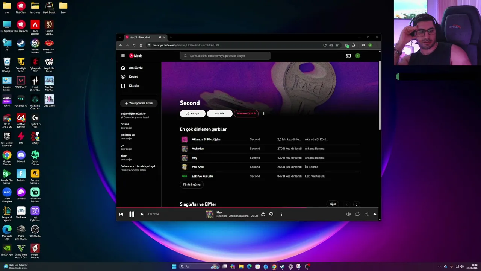The image size is (481, 271).
Task: Open the Chrome three-dot menu
Action: tap(377, 45)
